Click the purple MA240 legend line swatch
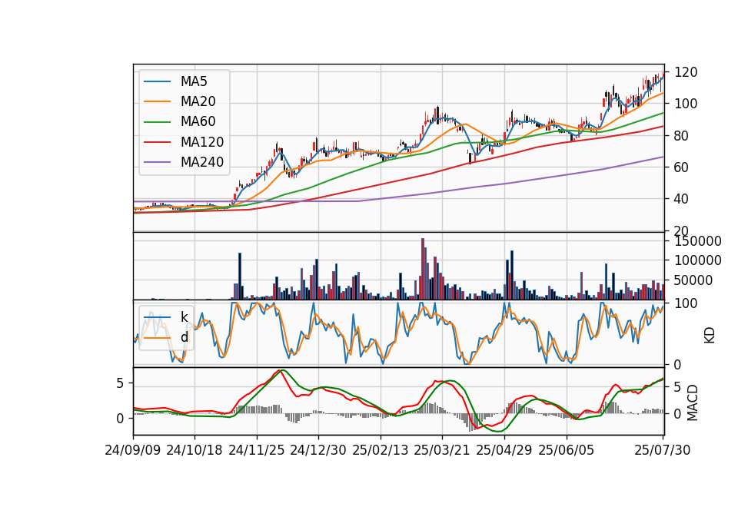 point(157,162)
